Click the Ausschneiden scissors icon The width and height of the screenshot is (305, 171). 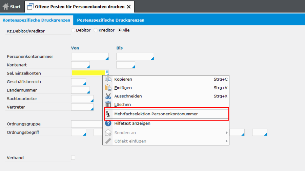pos(108,96)
